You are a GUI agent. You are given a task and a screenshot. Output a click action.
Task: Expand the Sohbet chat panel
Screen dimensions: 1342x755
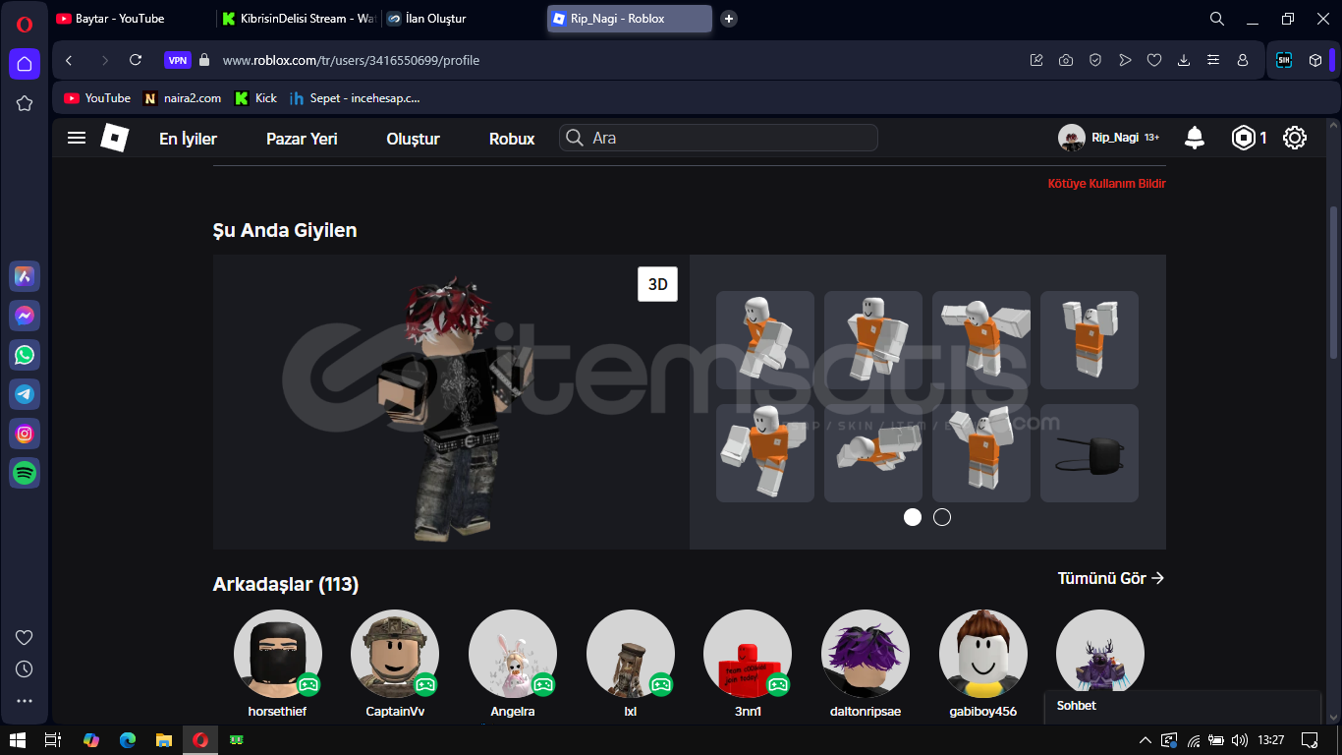(x=1182, y=706)
